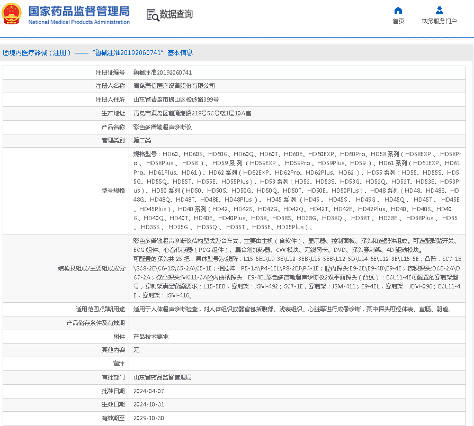Viewport: 474px width, 426px height.
Task: Click the small document icon before 境内医疗器械
Action: tap(5, 53)
